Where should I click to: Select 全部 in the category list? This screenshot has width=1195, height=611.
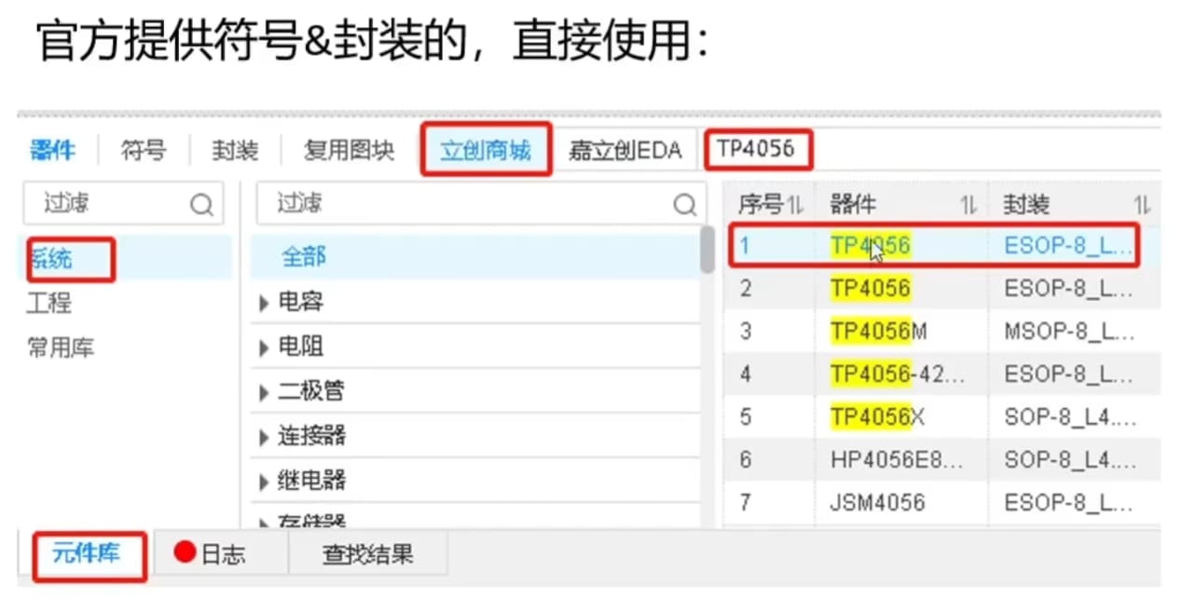(304, 257)
